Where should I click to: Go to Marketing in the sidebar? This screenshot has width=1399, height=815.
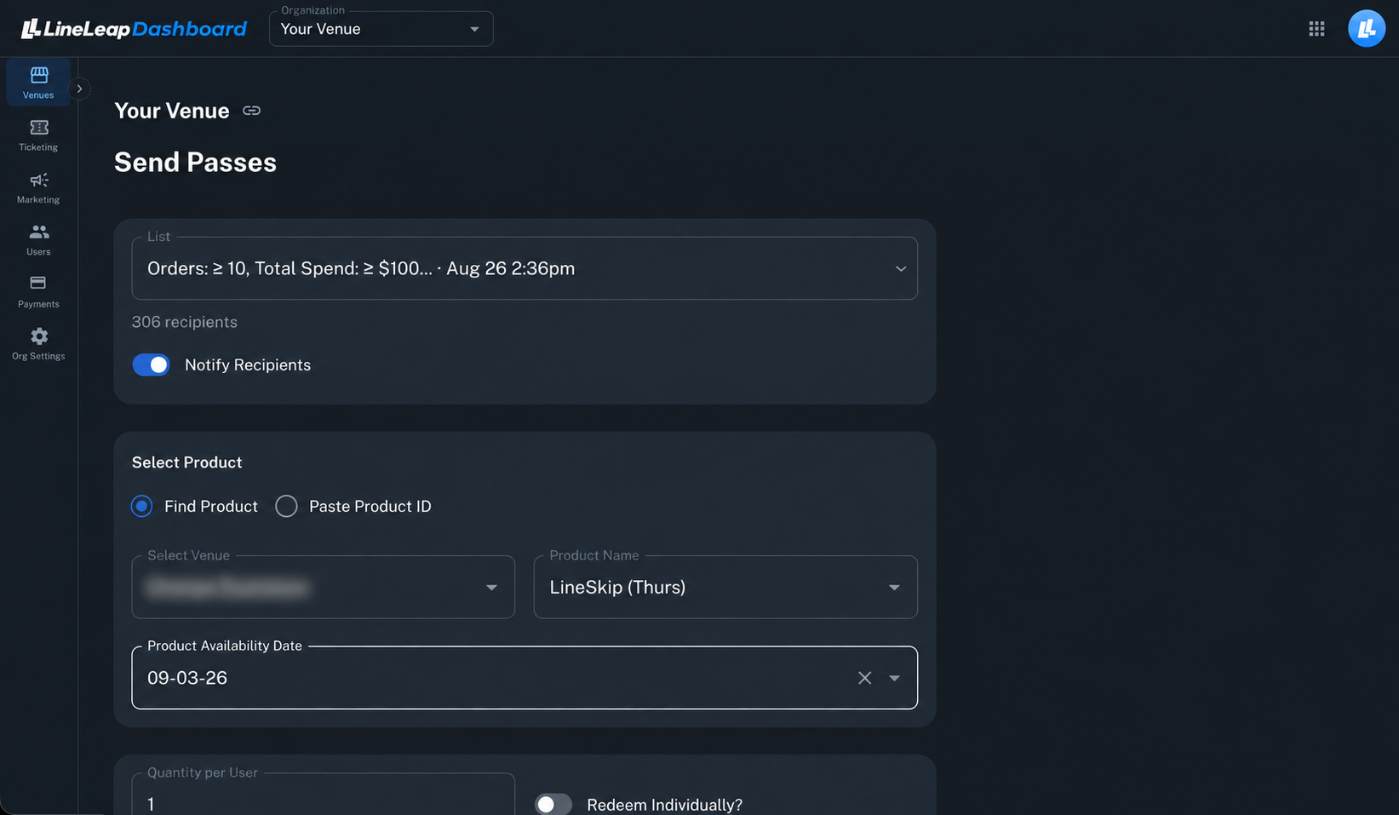click(38, 187)
